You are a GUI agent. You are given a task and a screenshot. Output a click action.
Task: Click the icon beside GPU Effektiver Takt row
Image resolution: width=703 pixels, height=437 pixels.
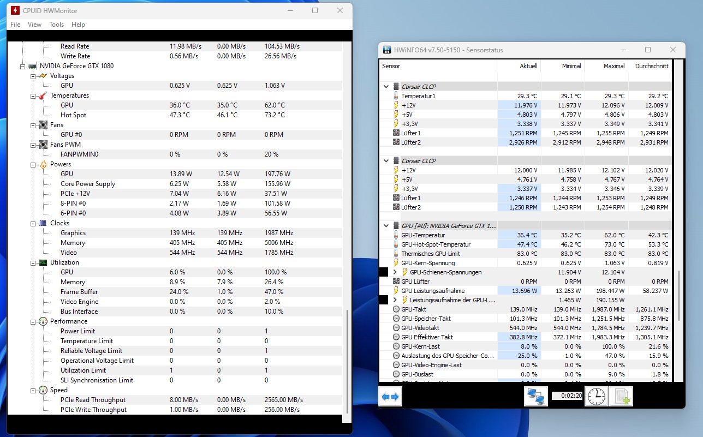[x=396, y=337]
